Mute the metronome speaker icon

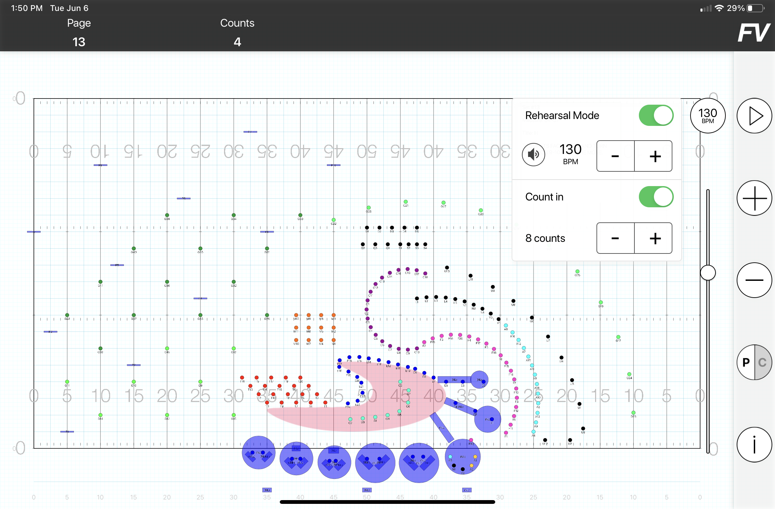click(533, 155)
